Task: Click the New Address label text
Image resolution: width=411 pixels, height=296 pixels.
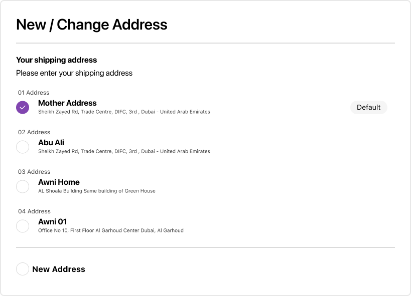Action: (x=59, y=269)
